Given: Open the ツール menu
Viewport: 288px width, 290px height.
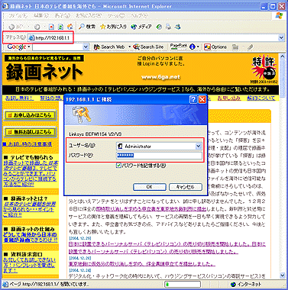Looking at the screenshot, I should point(116,16).
